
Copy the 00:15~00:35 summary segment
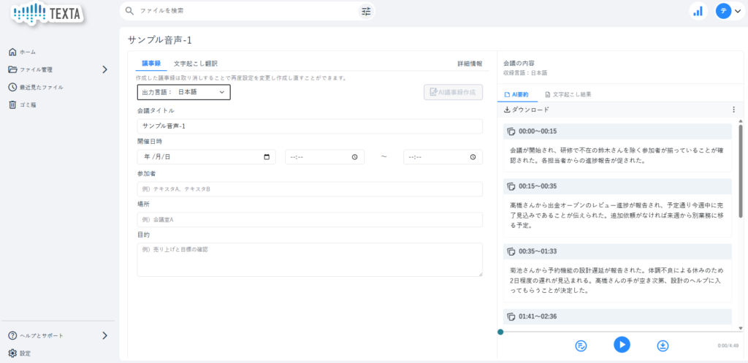tap(511, 186)
